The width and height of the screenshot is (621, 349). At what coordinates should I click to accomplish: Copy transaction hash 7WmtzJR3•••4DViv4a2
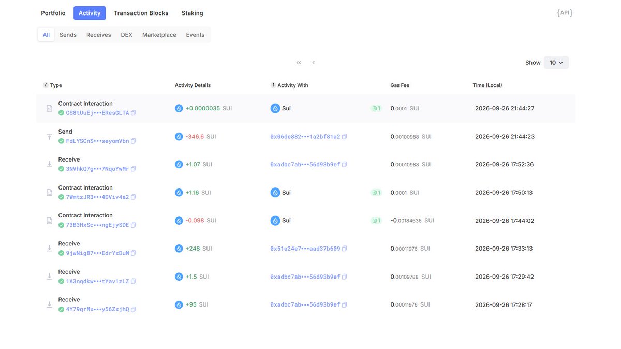pyautogui.click(x=134, y=197)
